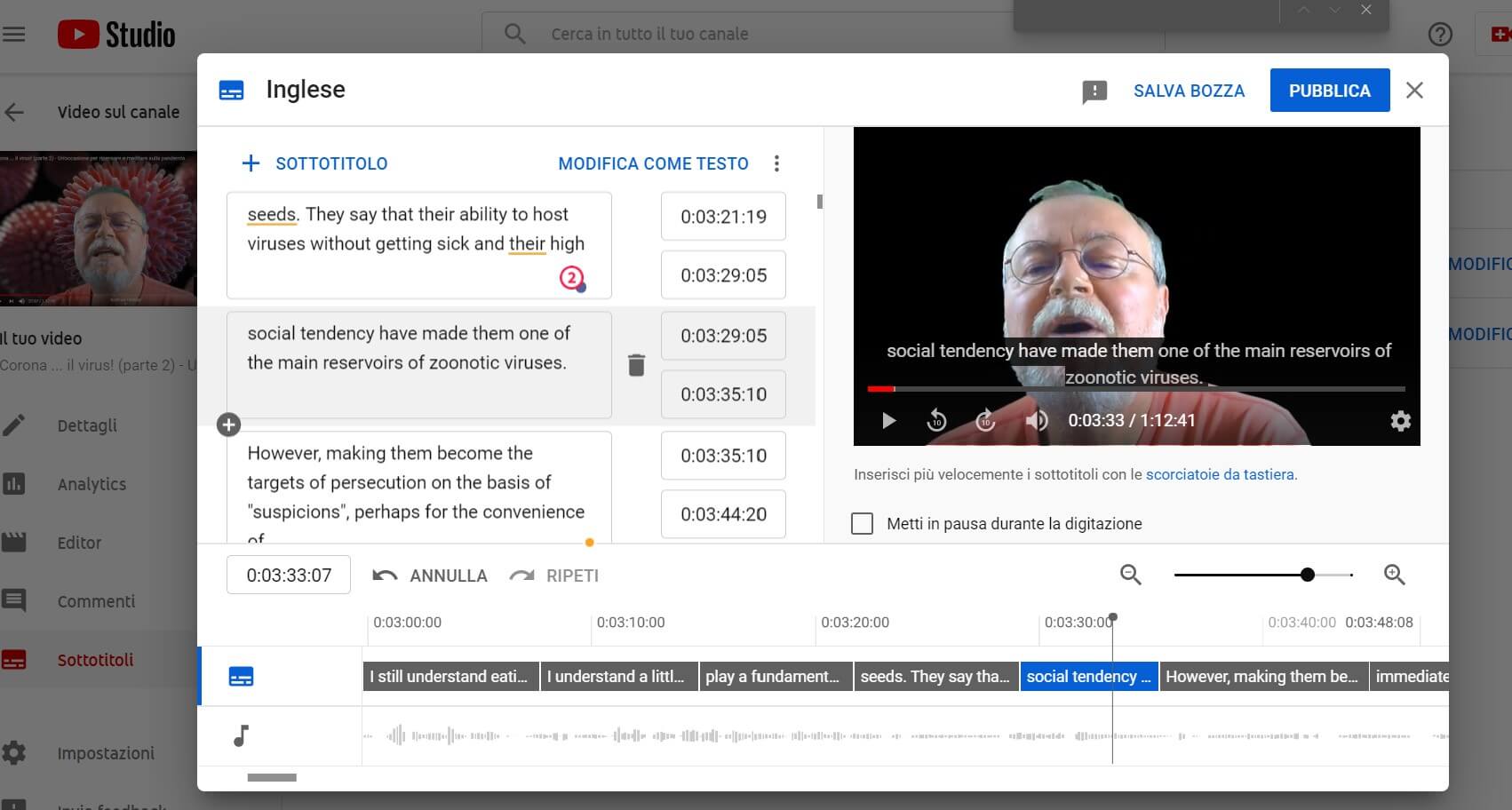This screenshot has height=810, width=1512.
Task: Select the 'However, making them be...' timeline segment
Action: coord(1262,677)
